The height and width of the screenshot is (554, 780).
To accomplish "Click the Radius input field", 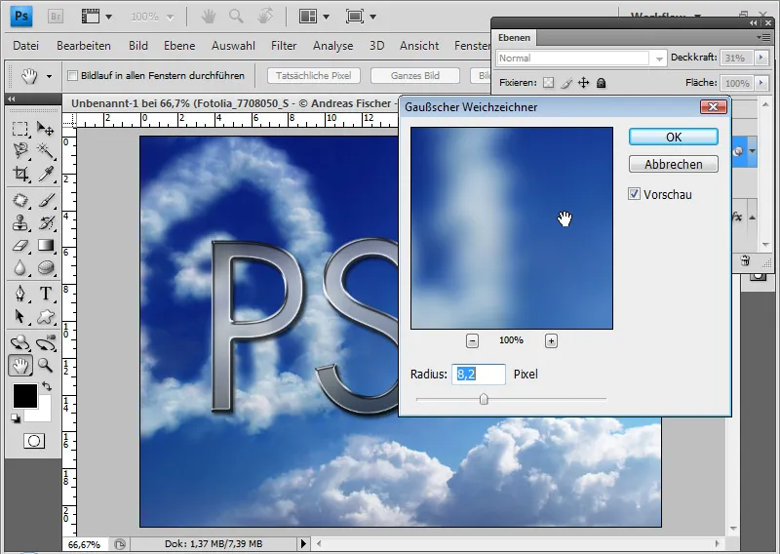I will (479, 375).
